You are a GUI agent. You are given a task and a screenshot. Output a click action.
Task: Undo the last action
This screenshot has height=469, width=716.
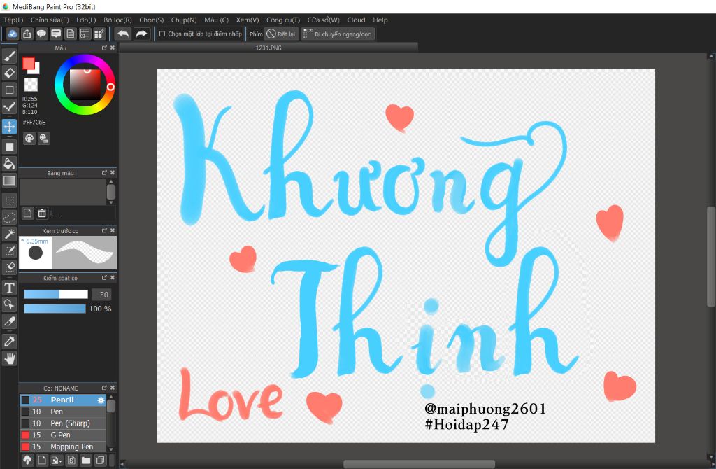pyautogui.click(x=123, y=34)
